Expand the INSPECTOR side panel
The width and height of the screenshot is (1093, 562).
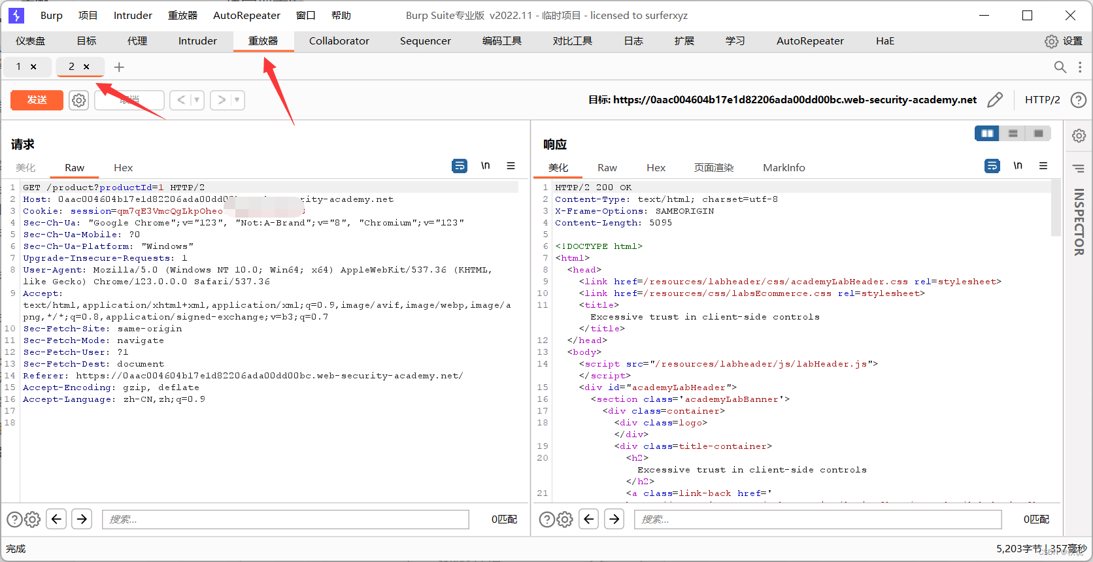pyautogui.click(x=1079, y=222)
